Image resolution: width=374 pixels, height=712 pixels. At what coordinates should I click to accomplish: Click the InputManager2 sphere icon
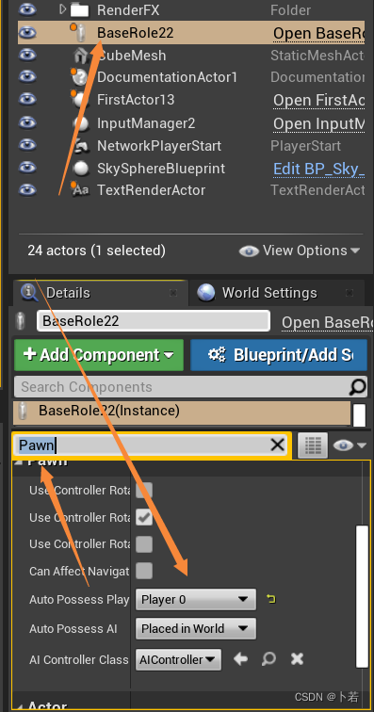click(x=80, y=123)
